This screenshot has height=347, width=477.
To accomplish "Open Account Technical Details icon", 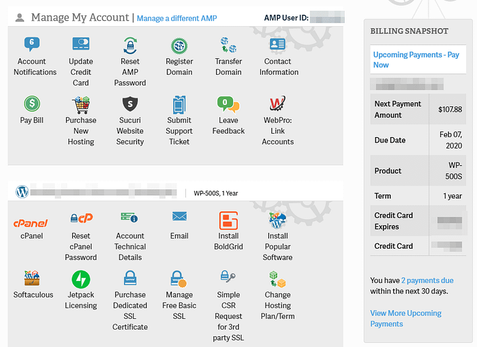I will 129,217.
